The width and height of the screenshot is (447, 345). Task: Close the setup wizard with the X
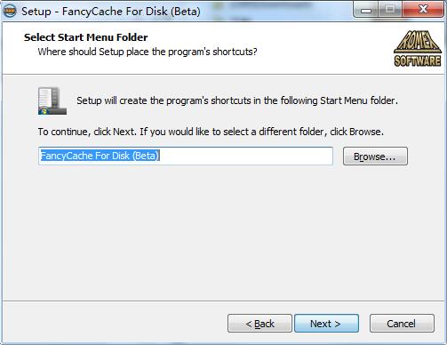click(x=423, y=10)
